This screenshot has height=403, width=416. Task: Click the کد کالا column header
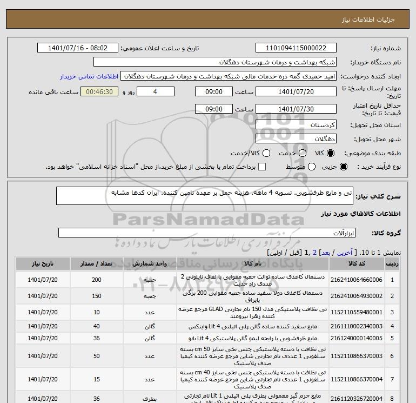click(x=357, y=264)
